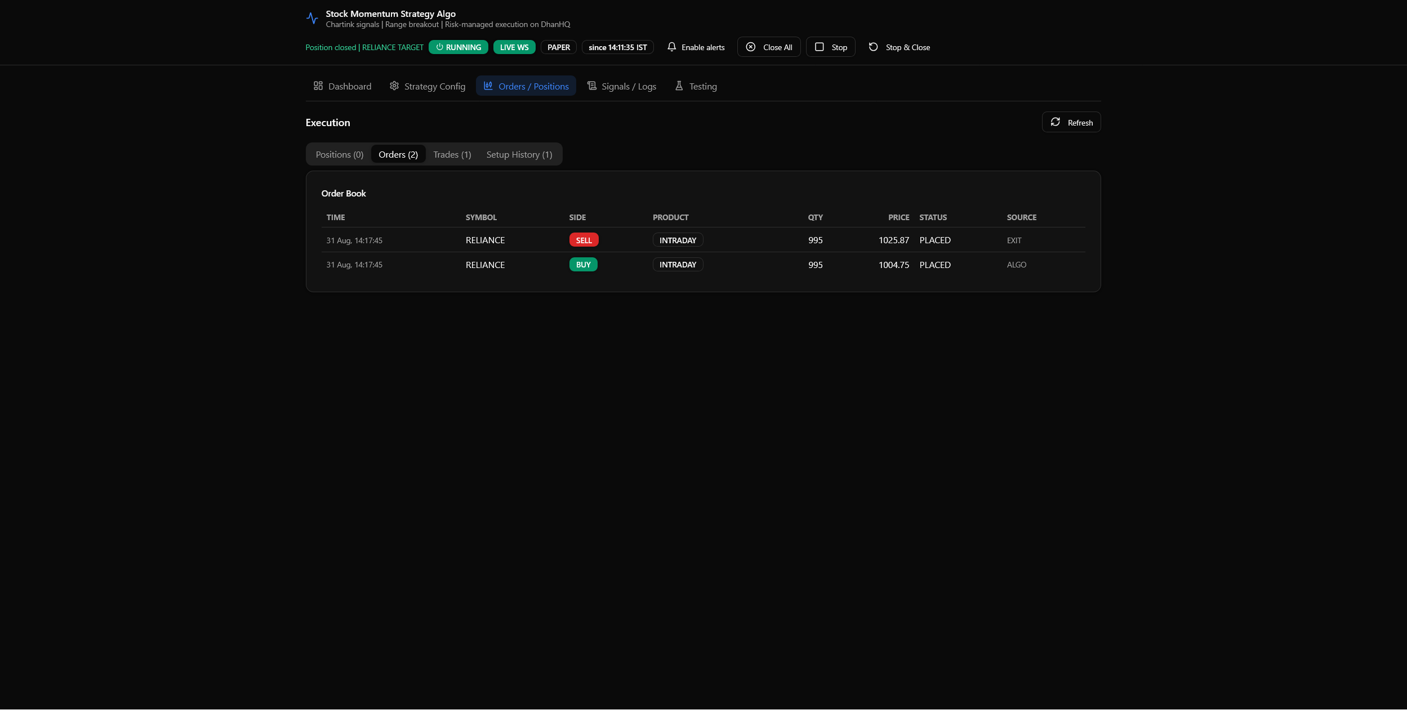Click the circled X icon in Close All

pos(751,47)
